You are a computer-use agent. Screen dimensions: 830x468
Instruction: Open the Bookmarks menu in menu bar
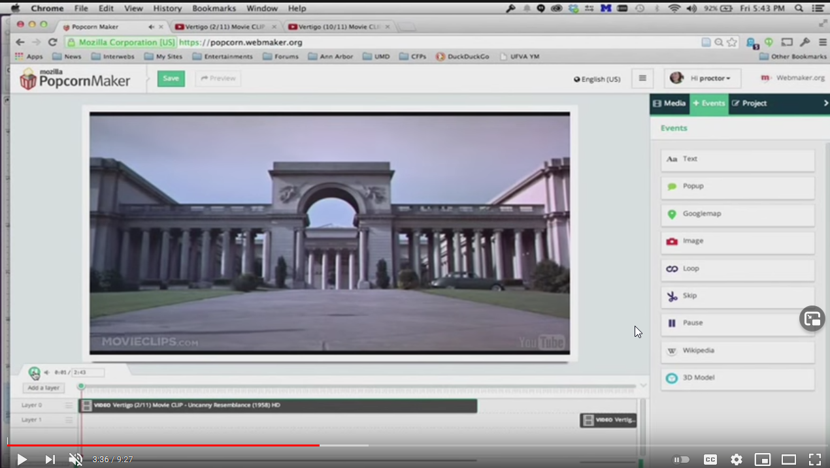214,8
